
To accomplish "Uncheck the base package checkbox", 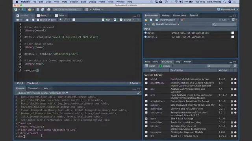I will pyautogui.click(x=146, y=119).
